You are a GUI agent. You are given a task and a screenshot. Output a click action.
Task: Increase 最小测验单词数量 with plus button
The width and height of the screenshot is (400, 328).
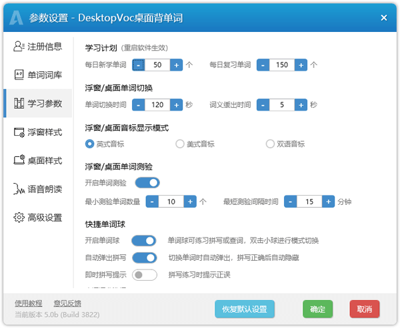[x=190, y=202]
